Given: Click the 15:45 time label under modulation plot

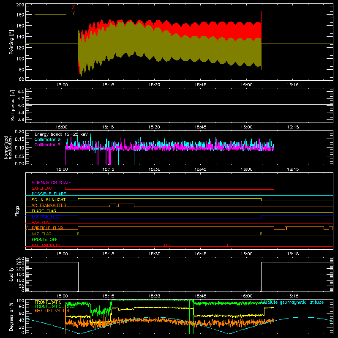Looking at the screenshot, I should pos(200,169).
